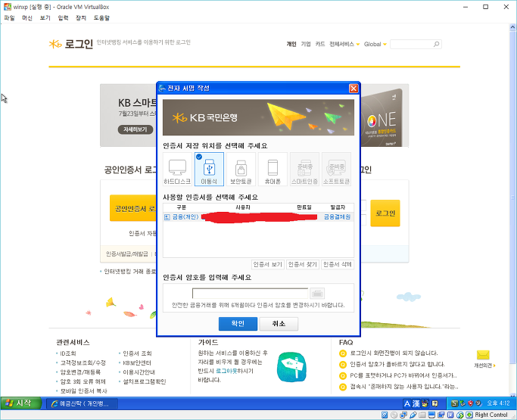Viewport: 517px width, 420px height.
Task: Click 인증서 삭제 button
Action: coord(338,264)
